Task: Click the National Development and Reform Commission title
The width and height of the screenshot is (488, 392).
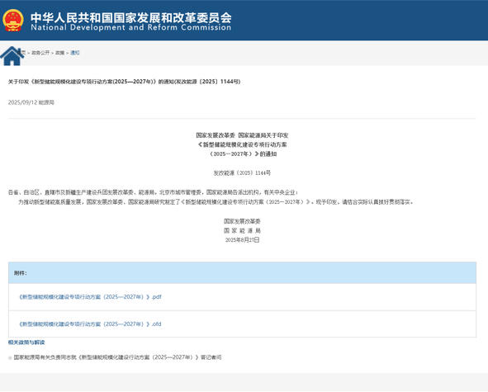Action: pos(131,21)
